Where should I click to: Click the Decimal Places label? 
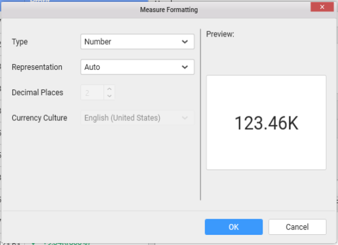[x=37, y=93]
